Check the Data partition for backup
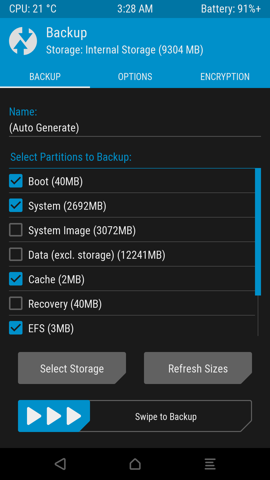The height and width of the screenshot is (480, 270). click(16, 254)
